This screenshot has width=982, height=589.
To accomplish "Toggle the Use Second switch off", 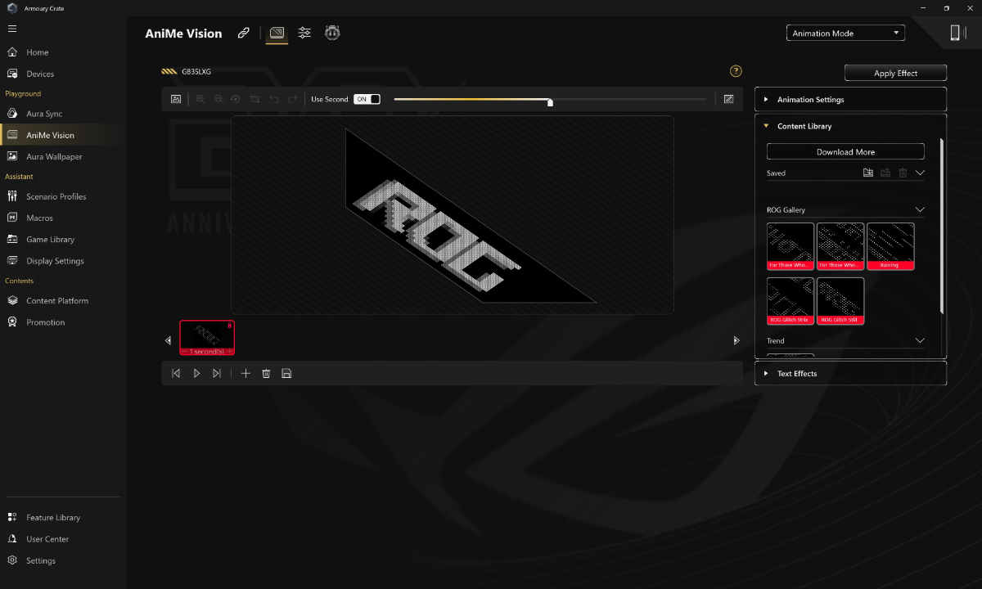I will click(x=367, y=99).
